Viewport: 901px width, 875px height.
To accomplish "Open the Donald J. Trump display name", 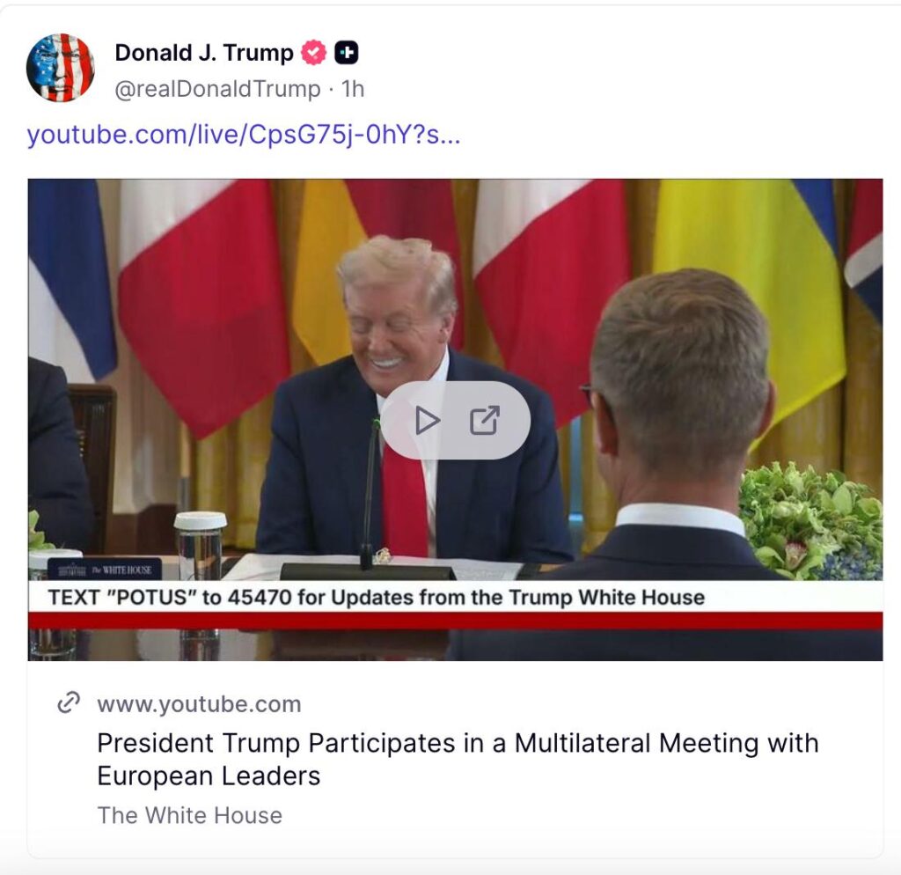I will click(204, 53).
